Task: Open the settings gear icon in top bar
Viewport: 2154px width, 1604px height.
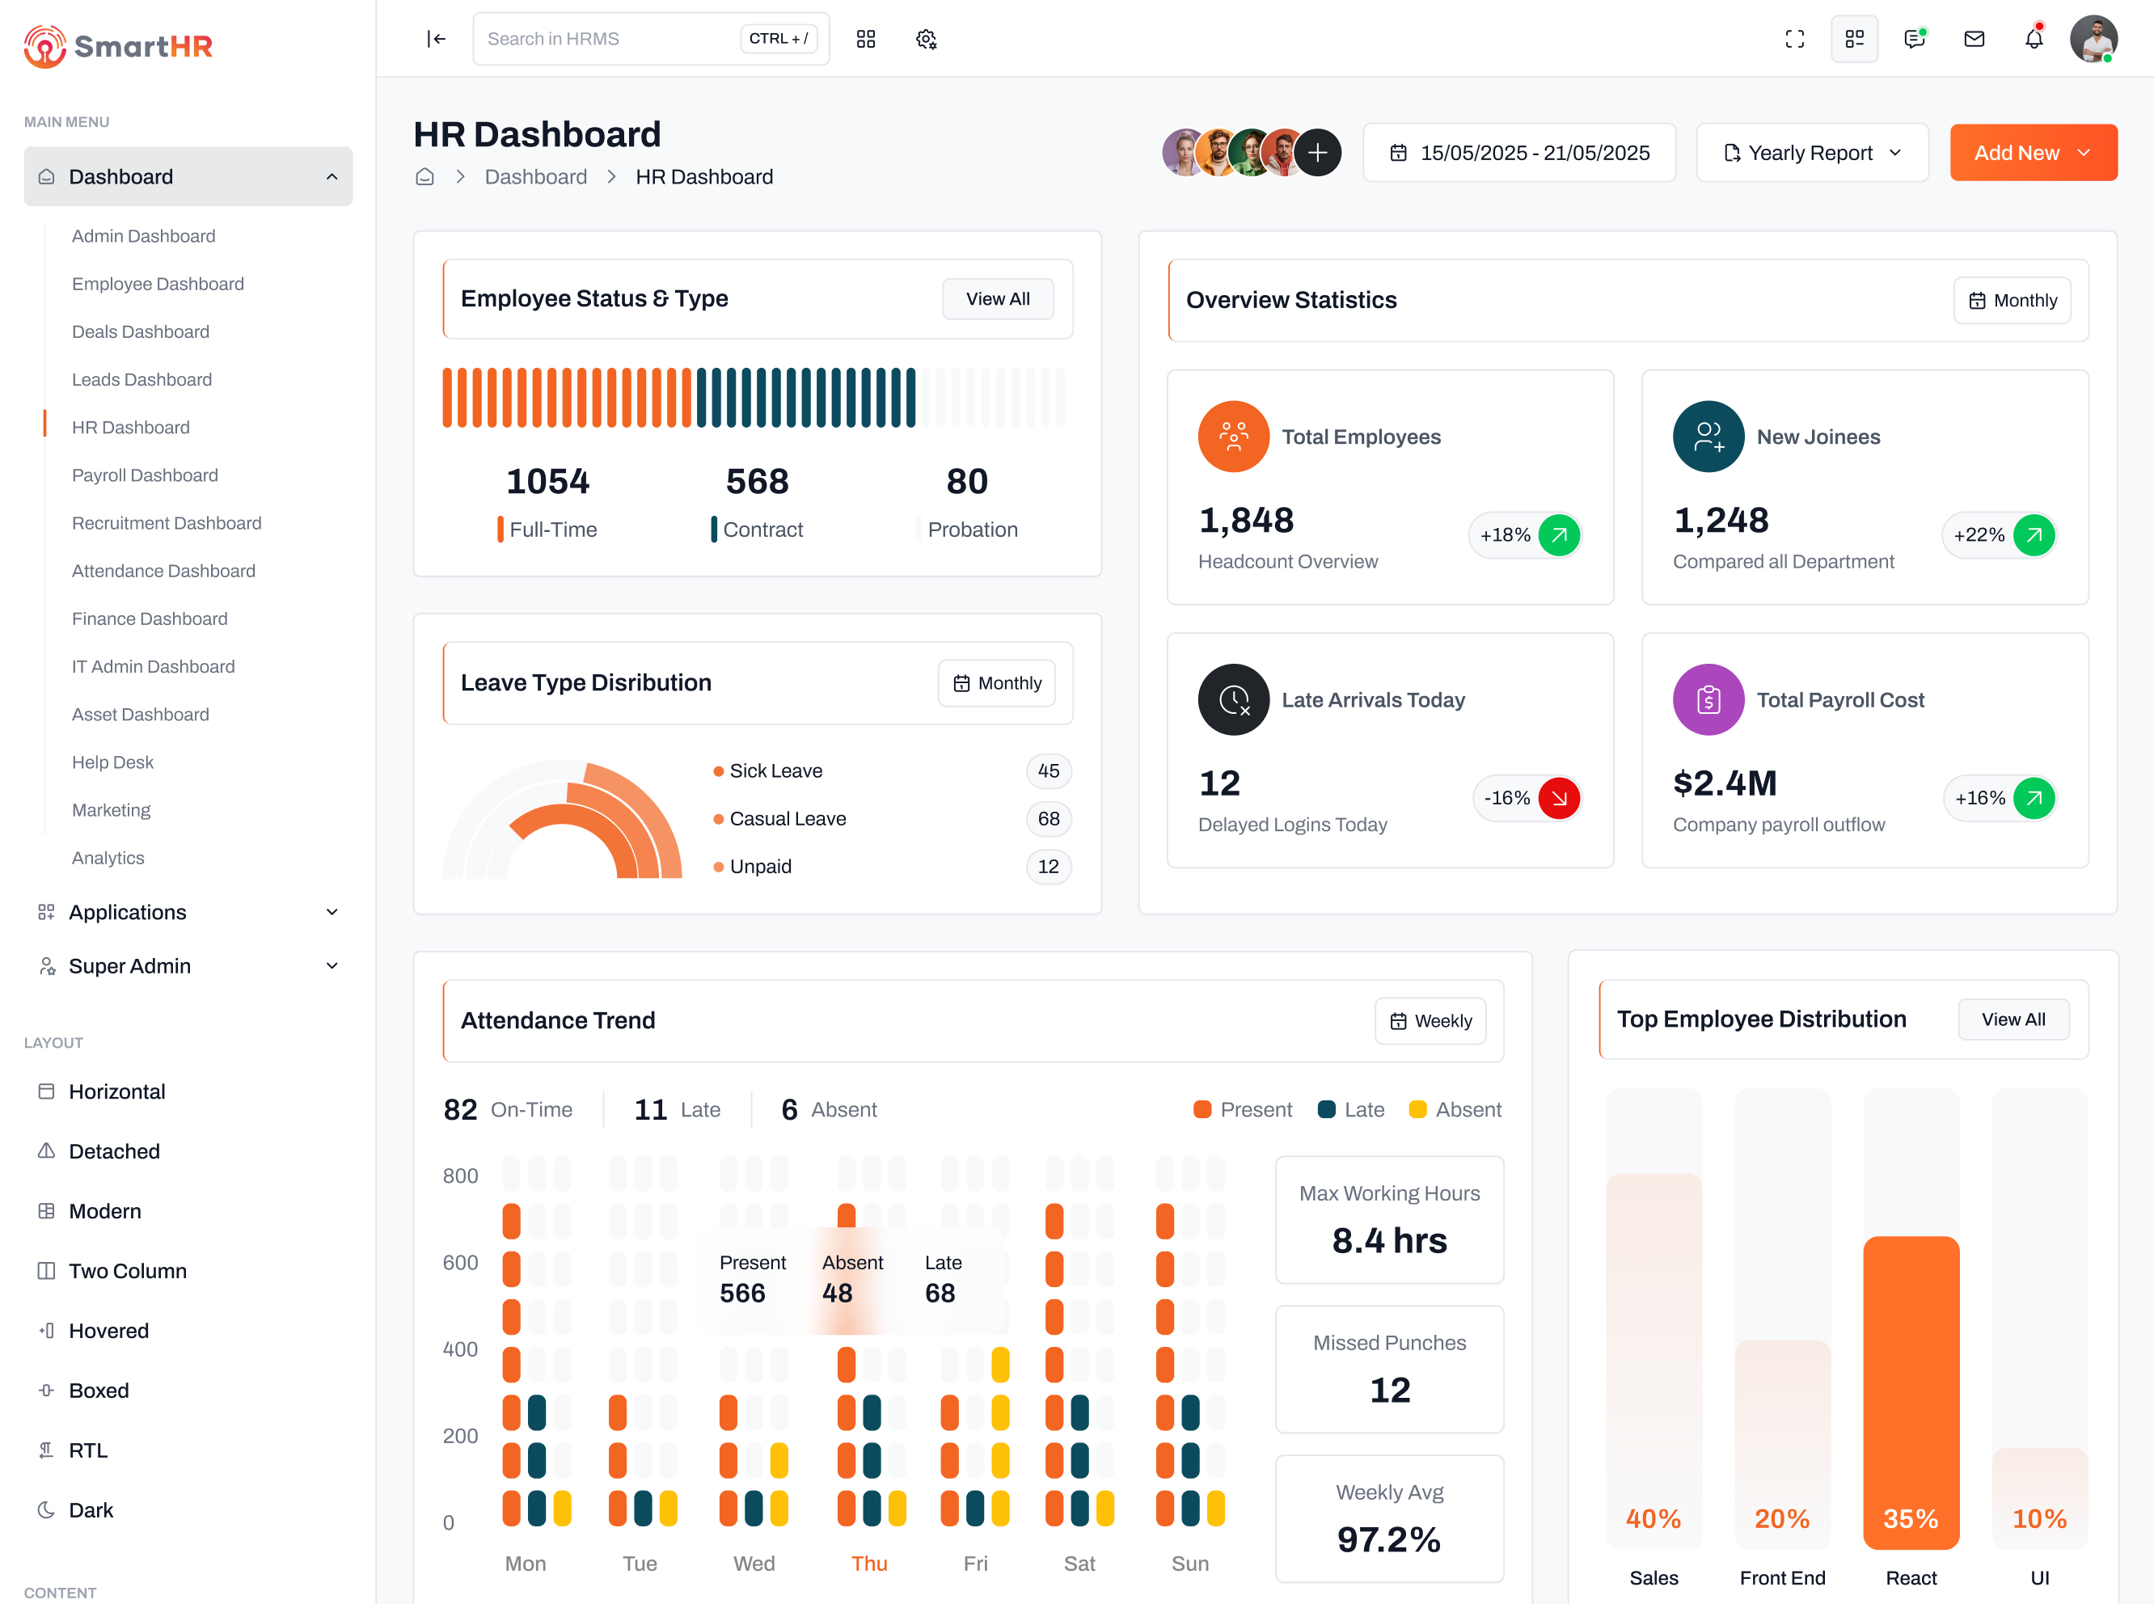Action: [926, 39]
